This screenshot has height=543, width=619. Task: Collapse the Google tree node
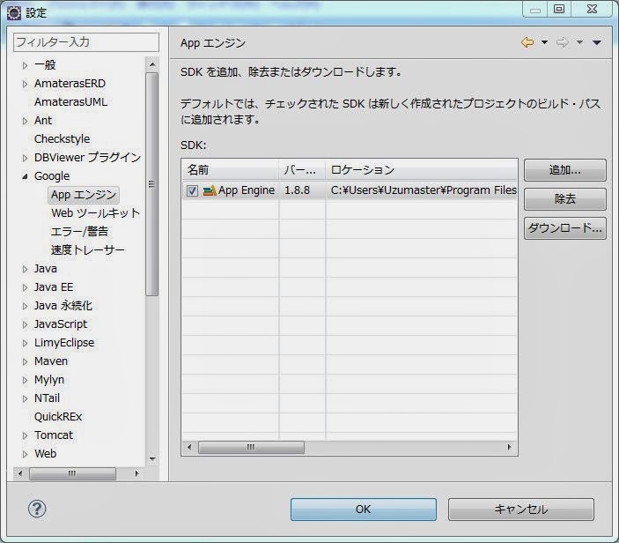25,176
